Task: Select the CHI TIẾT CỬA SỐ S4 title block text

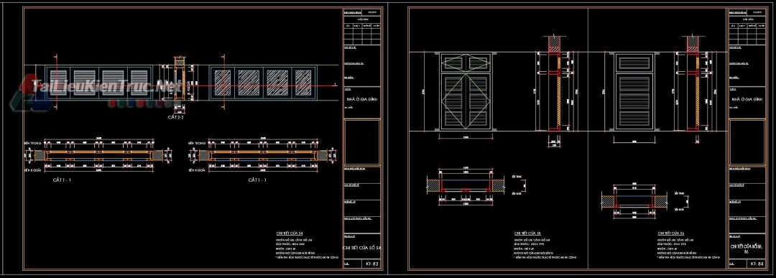Action: click(x=362, y=247)
